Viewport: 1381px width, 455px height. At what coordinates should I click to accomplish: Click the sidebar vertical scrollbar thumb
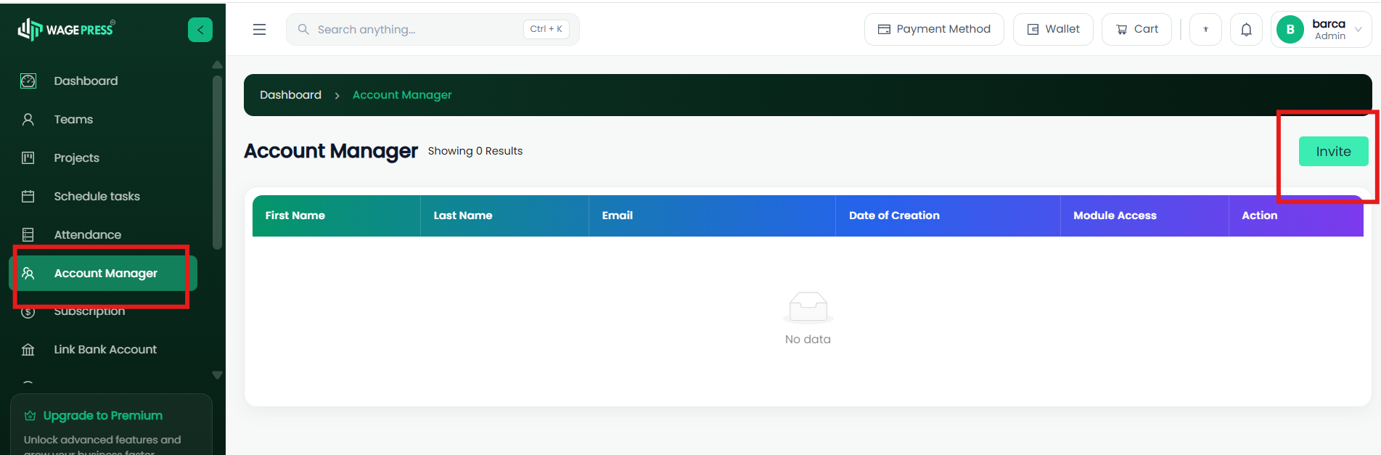(x=217, y=163)
